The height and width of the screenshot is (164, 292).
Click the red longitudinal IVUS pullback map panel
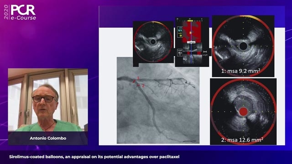(192, 42)
